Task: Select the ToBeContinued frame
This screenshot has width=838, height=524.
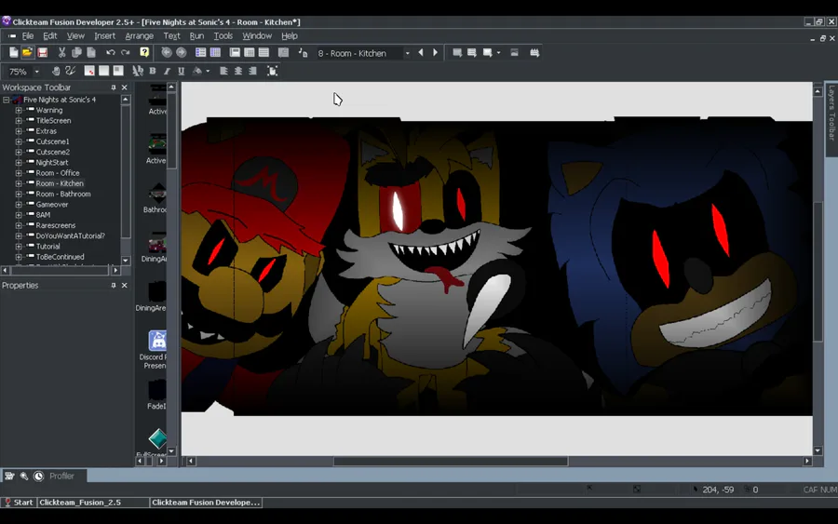Action: coord(60,257)
